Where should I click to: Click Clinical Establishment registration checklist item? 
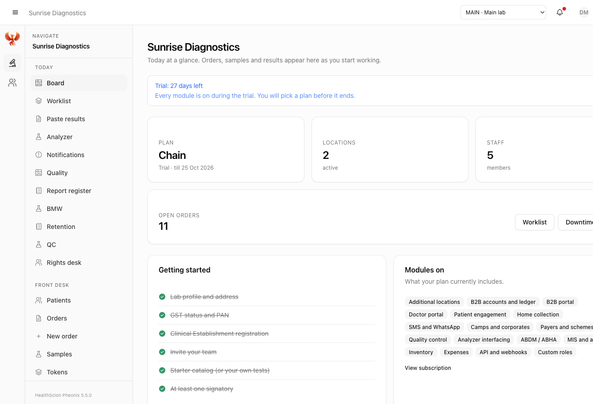pos(267,334)
